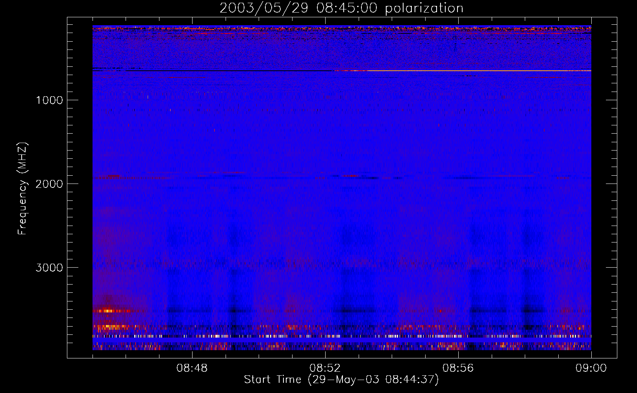Image resolution: width=637 pixels, height=393 pixels.
Task: Click the 'Start Time (29-May-03 08:44:37)' label
Action: coord(341,380)
